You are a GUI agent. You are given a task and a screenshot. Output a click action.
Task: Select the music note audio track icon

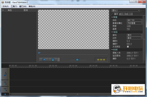pos(5,74)
